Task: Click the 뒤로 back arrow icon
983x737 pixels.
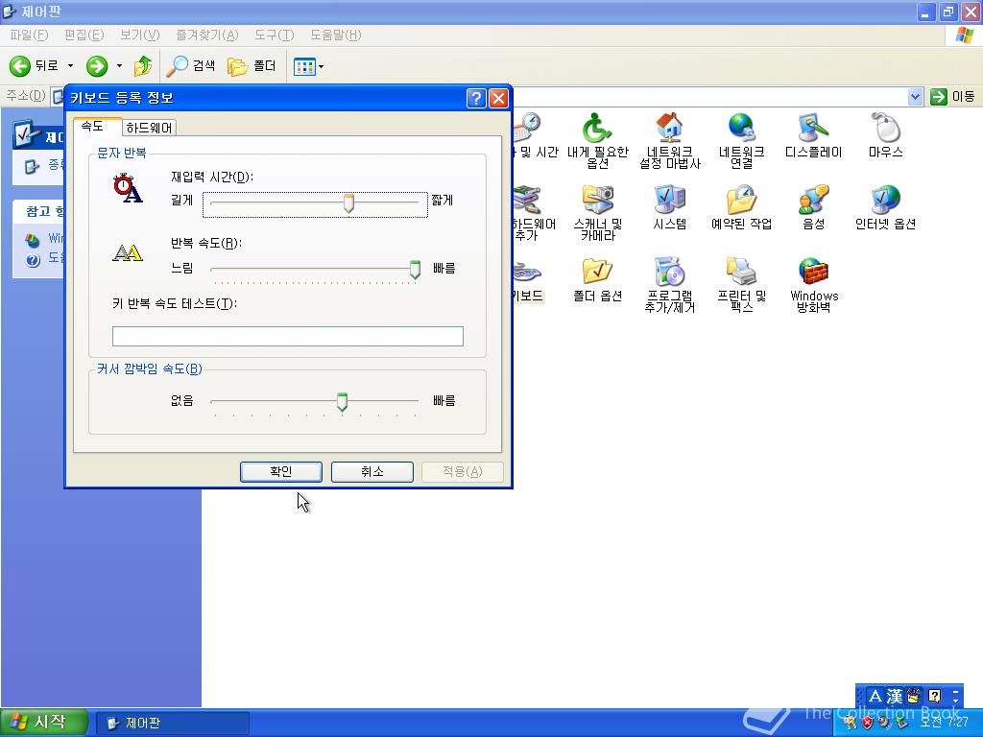Action: coord(20,66)
